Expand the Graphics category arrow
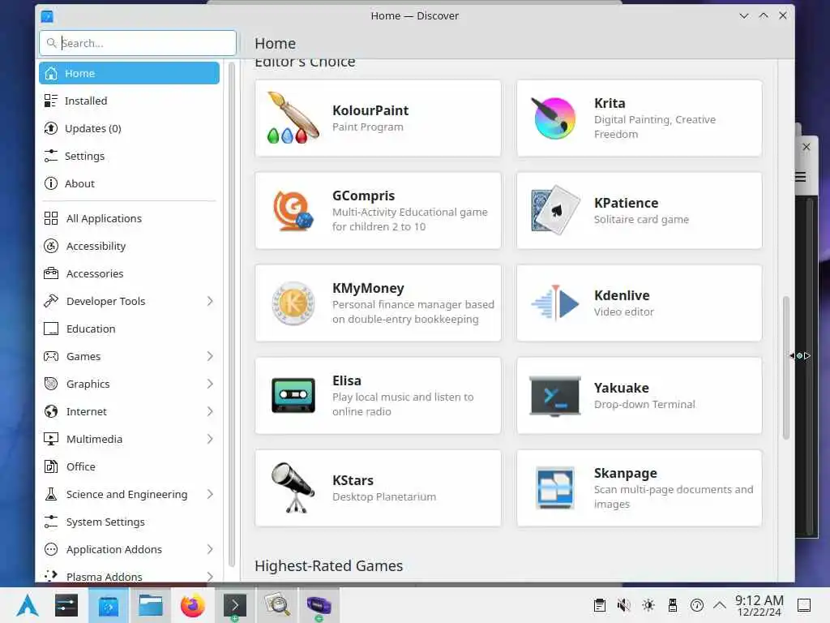Image resolution: width=830 pixels, height=623 pixels. pos(210,384)
